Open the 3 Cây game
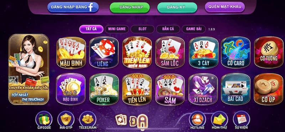This screenshot has height=132, width=285. pyautogui.click(x=203, y=52)
